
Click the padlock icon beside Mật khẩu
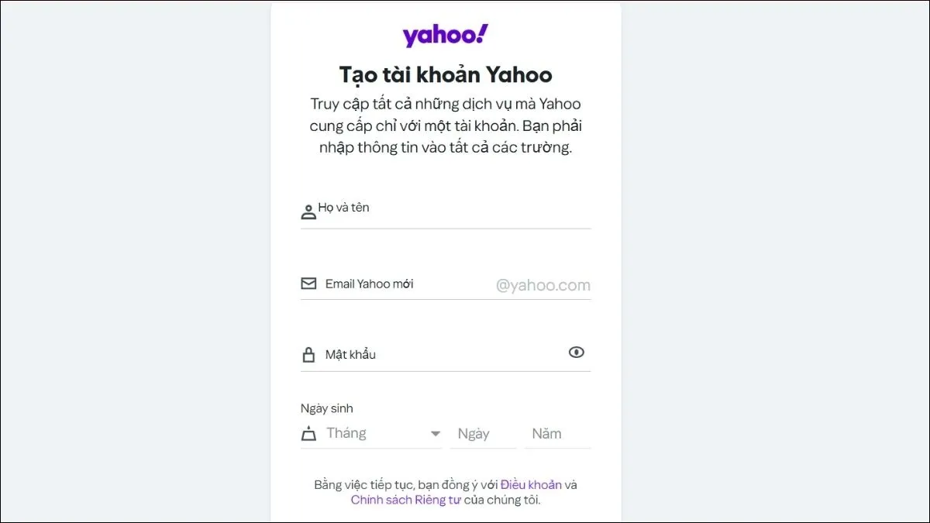[x=308, y=355]
